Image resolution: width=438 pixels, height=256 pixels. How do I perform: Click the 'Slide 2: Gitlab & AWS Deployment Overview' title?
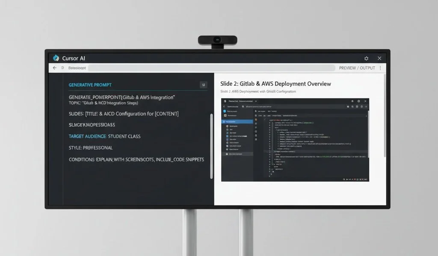tap(275, 84)
